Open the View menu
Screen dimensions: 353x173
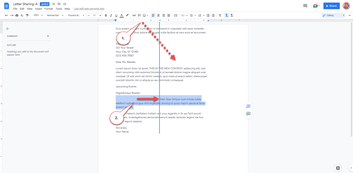point(30,9)
